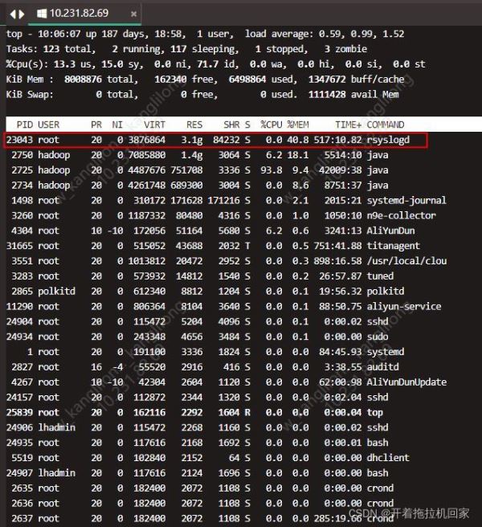Click the VIRT column header
Viewport: 482px width, 527px height.
tap(154, 125)
